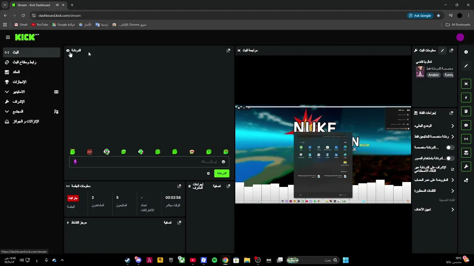Viewport: 474px width, 266px height.
Task: Toggle the chat bubble widget in right rail
Action: click(x=466, y=125)
